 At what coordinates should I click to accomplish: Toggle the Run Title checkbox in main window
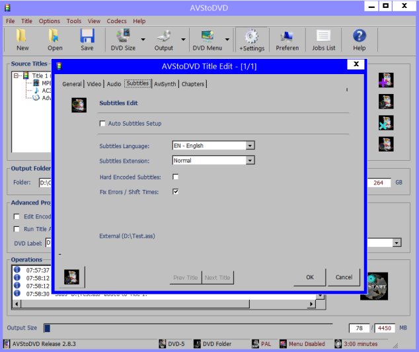(x=17, y=229)
